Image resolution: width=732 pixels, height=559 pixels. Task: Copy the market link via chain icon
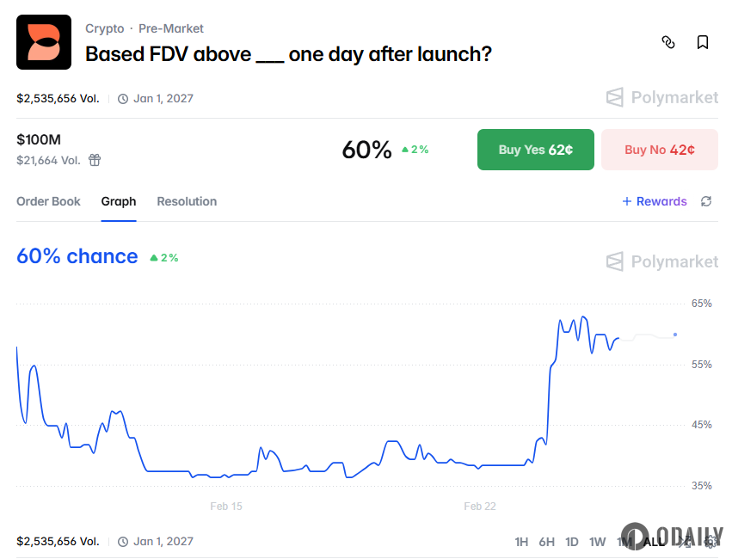pyautogui.click(x=668, y=42)
